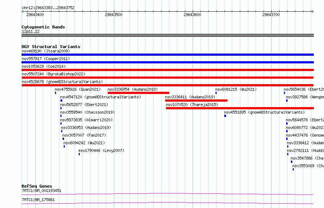Open the nsv4437476 variant label

click(305, 135)
